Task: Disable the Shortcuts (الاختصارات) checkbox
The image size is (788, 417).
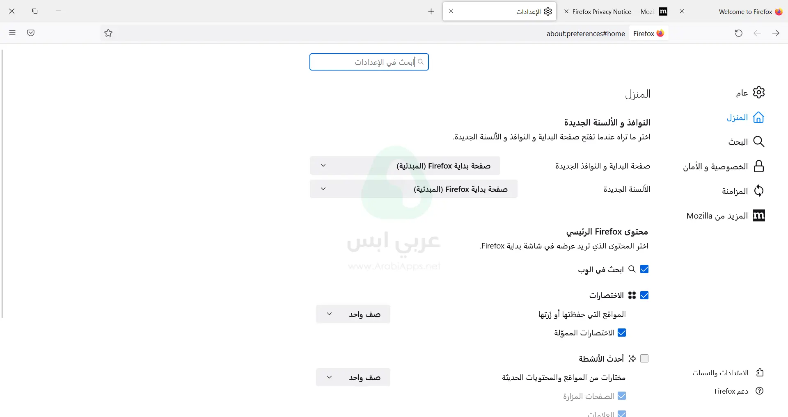Action: click(x=645, y=295)
